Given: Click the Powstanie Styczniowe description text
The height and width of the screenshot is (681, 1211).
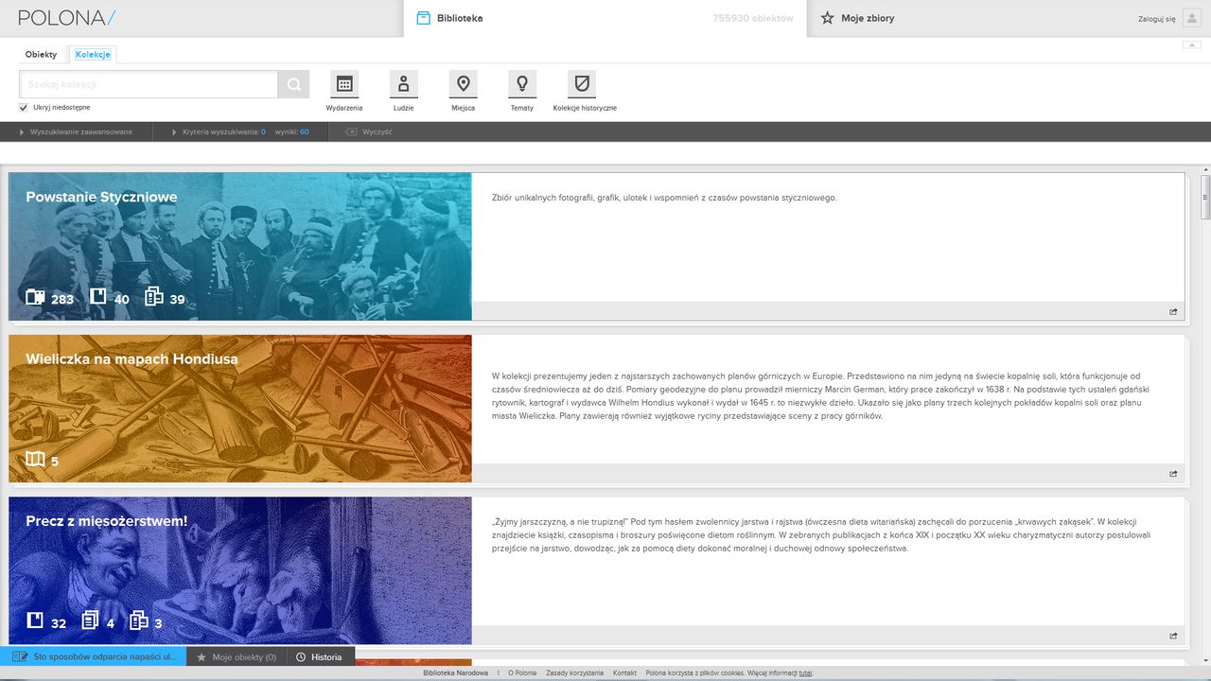Looking at the screenshot, I should click(664, 198).
